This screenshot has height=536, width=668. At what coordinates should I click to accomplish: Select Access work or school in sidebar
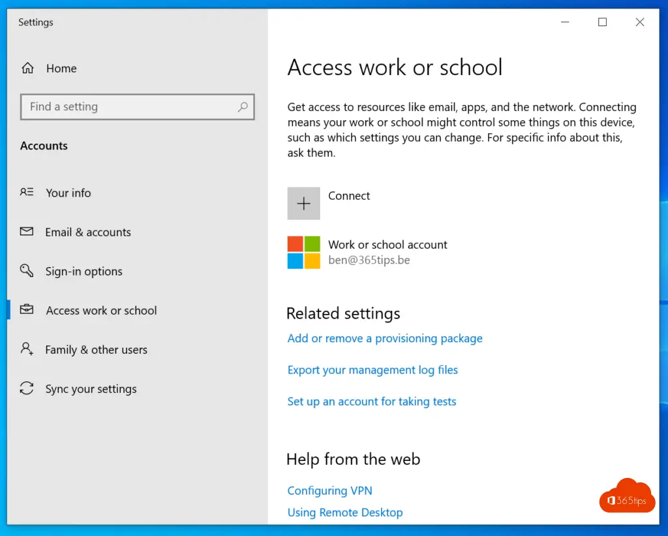point(101,310)
